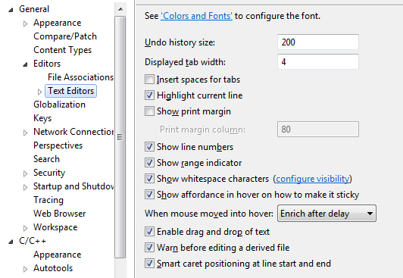Select the C/C++ category
The height and width of the screenshot is (278, 403).
(33, 241)
